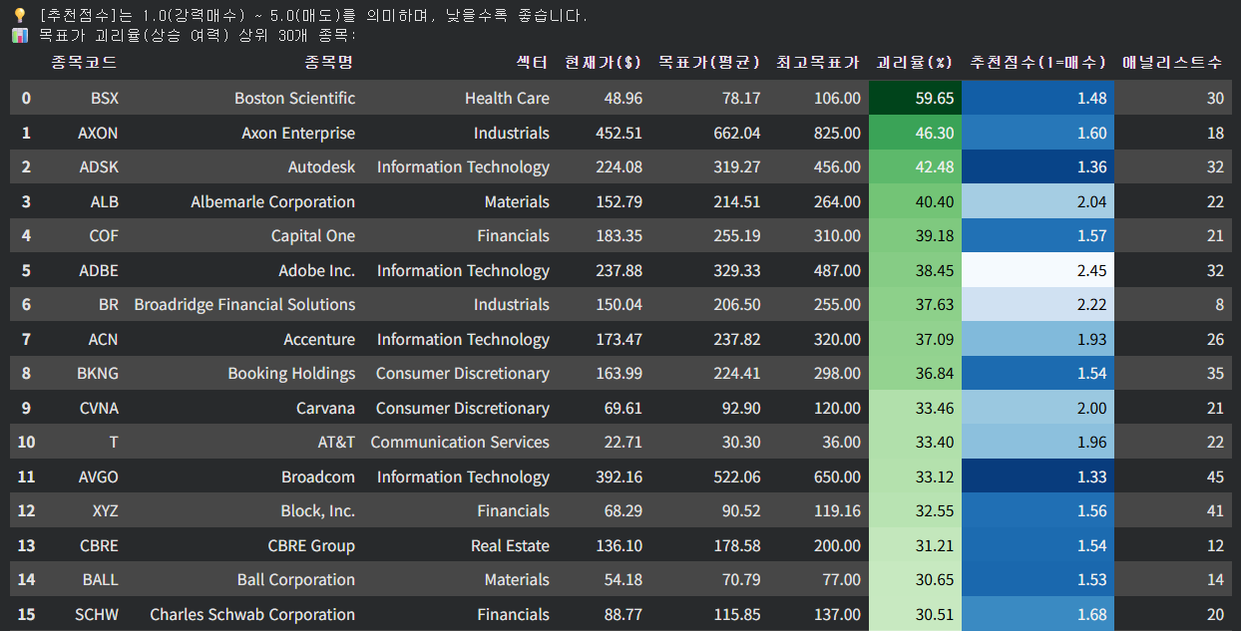Click the CBRE Group Real Estate cell
This screenshot has width=1241, height=631.
[510, 545]
